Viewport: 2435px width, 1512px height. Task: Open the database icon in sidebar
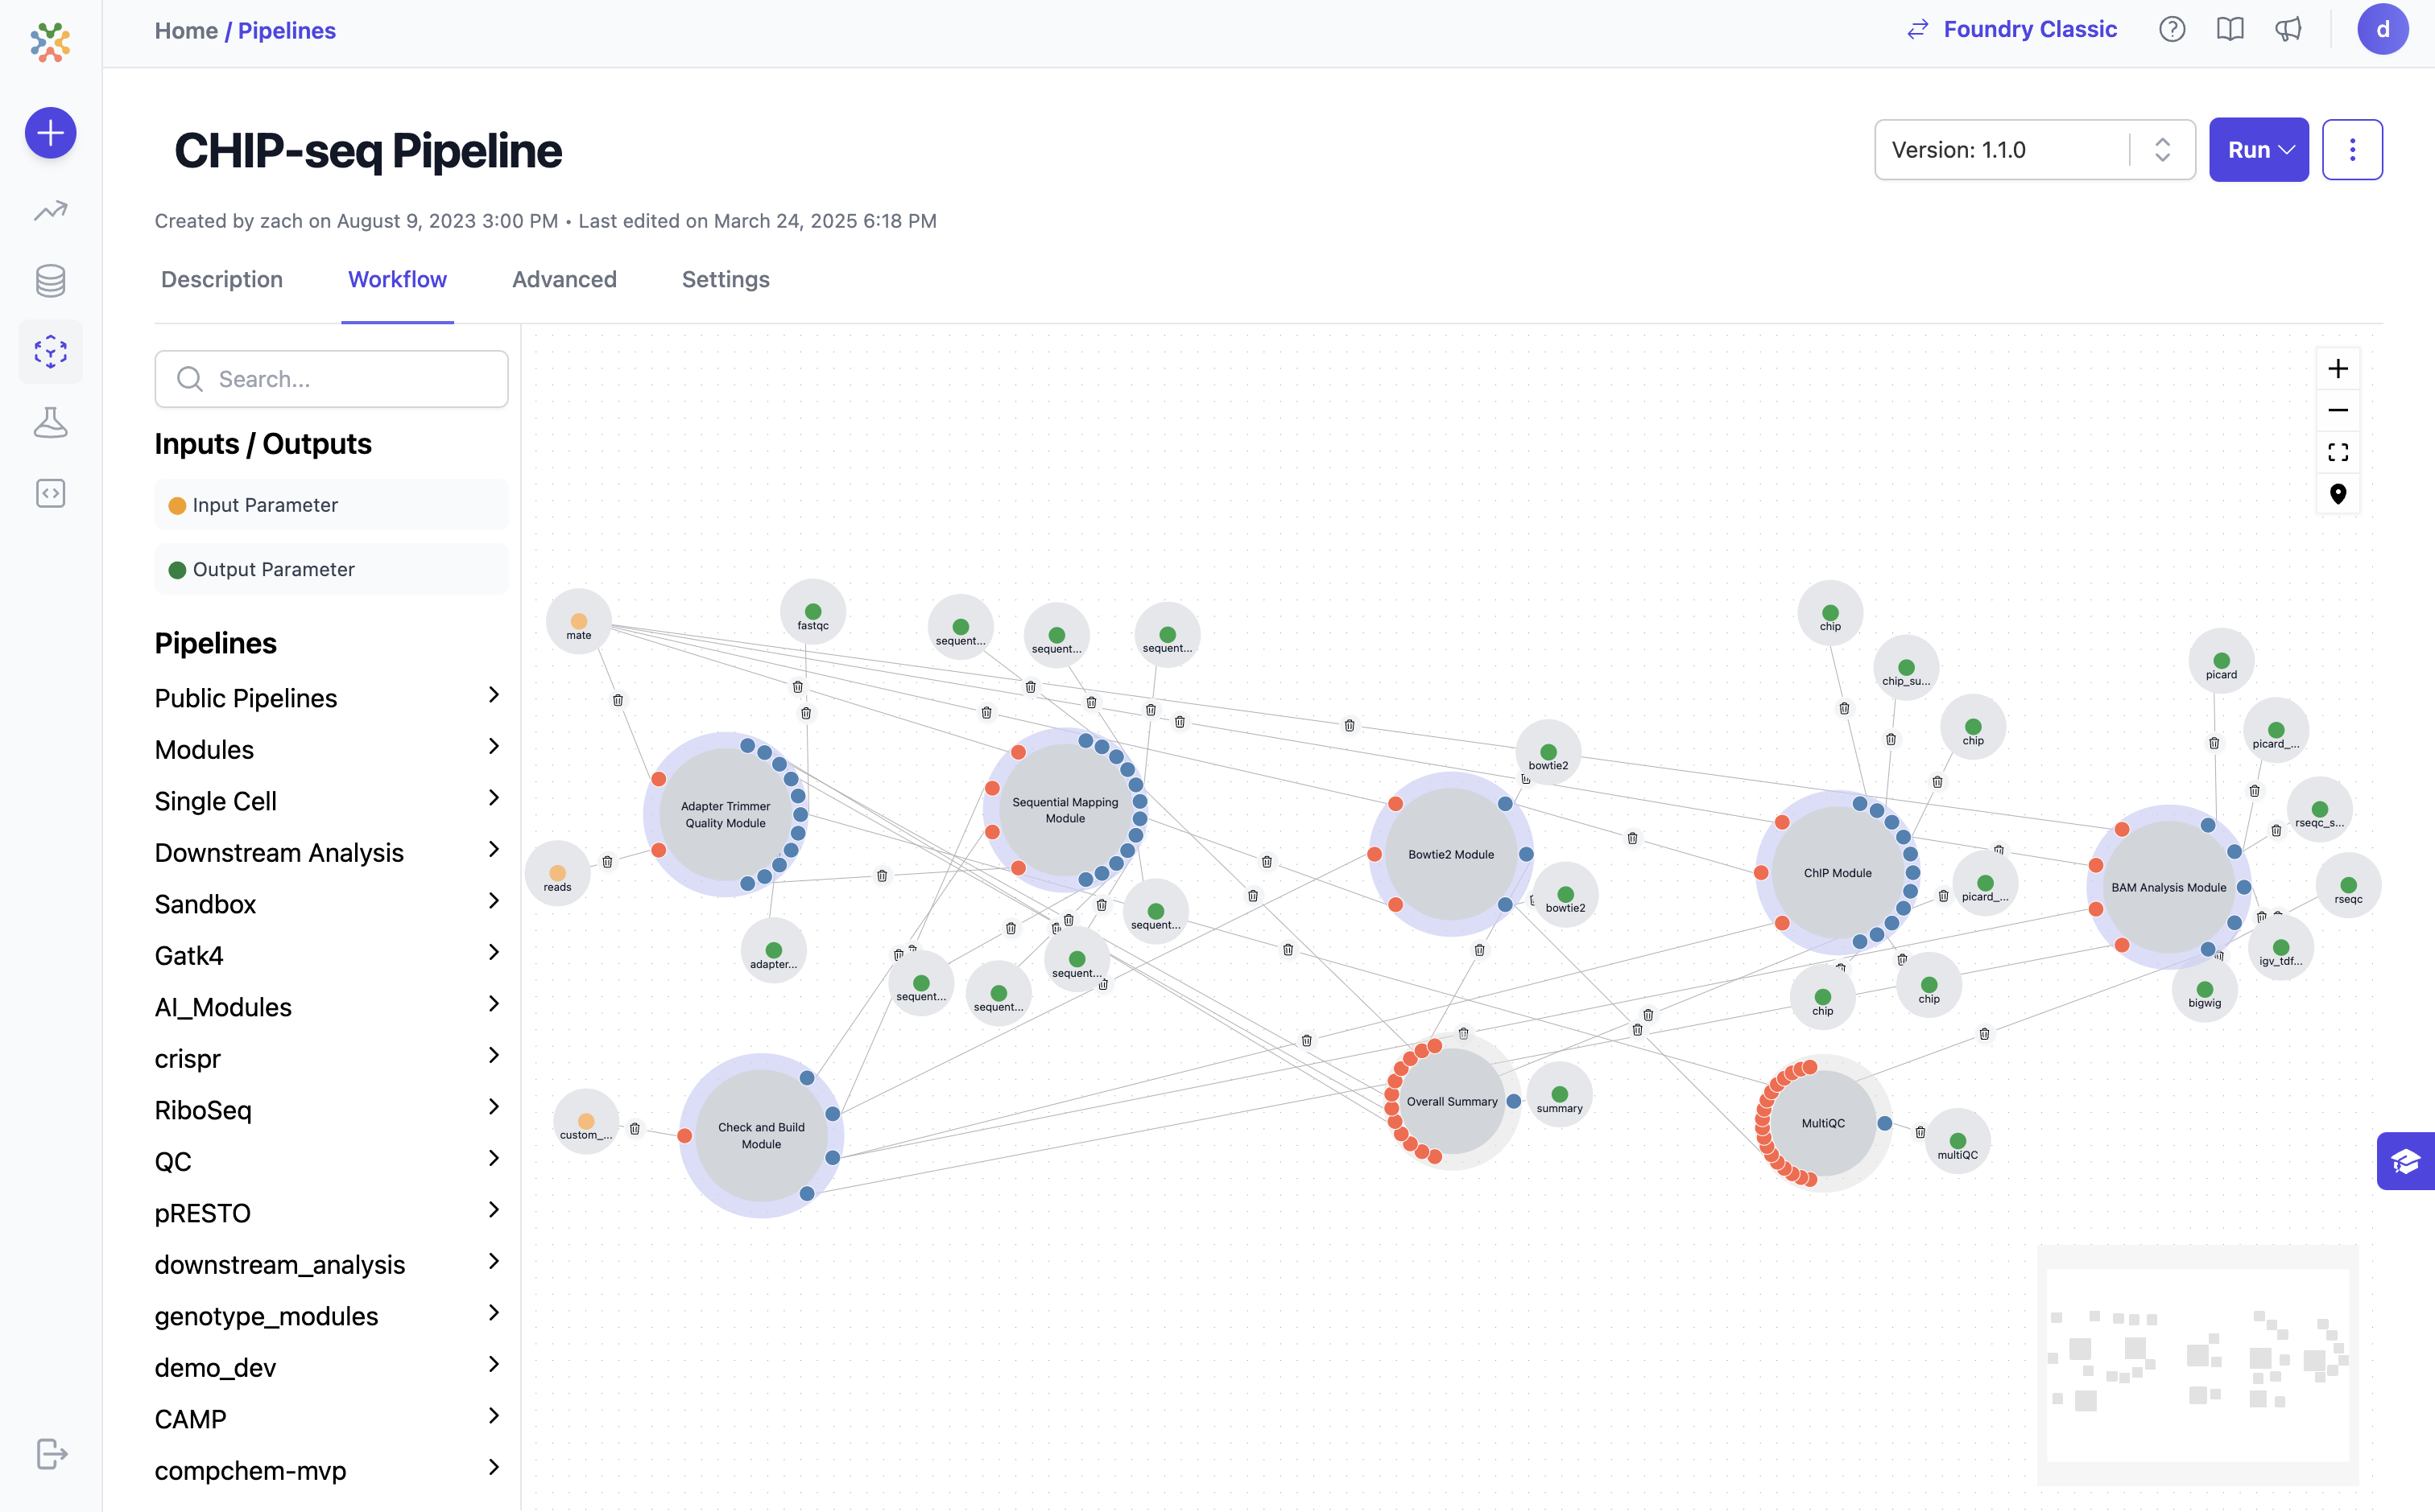tap(50, 281)
